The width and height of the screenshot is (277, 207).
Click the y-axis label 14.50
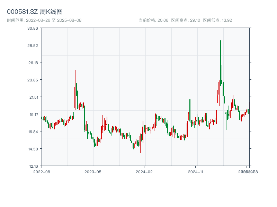(x=33, y=149)
